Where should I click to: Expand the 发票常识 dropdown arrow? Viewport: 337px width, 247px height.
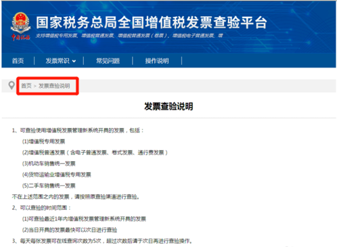tap(74, 61)
